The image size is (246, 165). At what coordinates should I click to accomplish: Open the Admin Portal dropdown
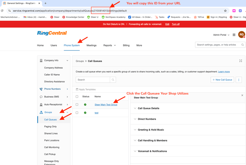(x=221, y=35)
